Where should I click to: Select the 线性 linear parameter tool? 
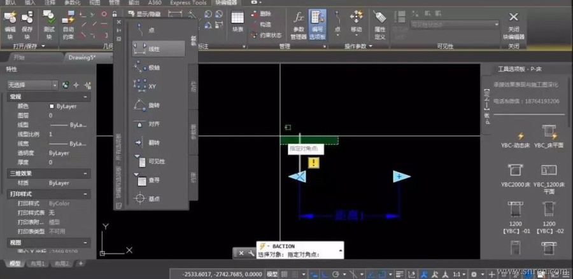point(159,48)
